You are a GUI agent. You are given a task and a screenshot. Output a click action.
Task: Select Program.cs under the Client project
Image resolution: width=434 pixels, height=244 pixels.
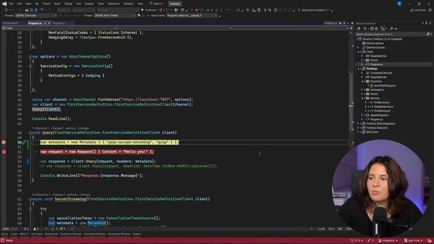[x=376, y=64]
